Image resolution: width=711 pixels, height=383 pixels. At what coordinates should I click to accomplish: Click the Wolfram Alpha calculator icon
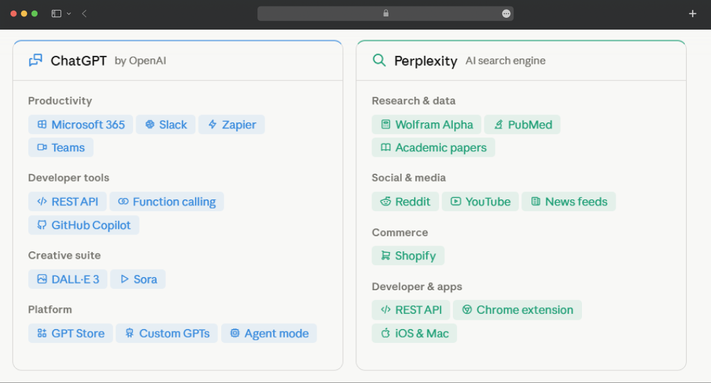click(385, 124)
